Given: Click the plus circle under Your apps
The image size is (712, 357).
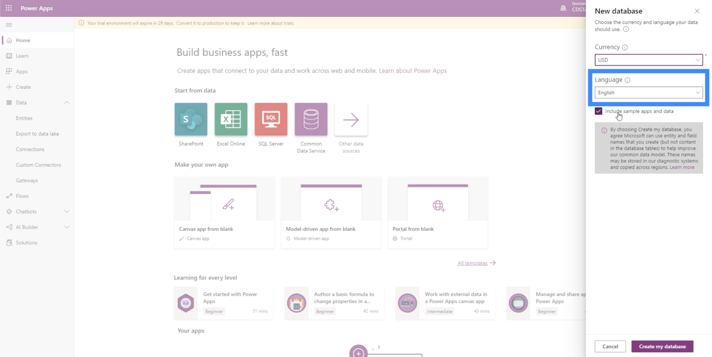Looking at the screenshot, I should [x=359, y=352].
